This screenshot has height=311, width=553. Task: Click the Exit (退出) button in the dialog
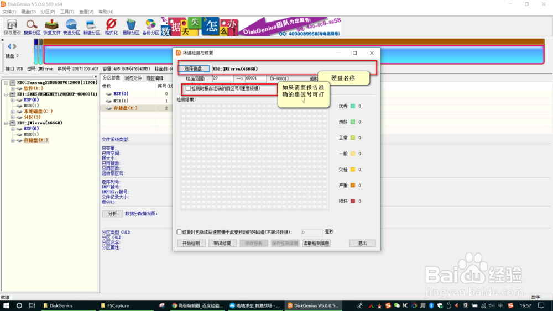point(362,244)
